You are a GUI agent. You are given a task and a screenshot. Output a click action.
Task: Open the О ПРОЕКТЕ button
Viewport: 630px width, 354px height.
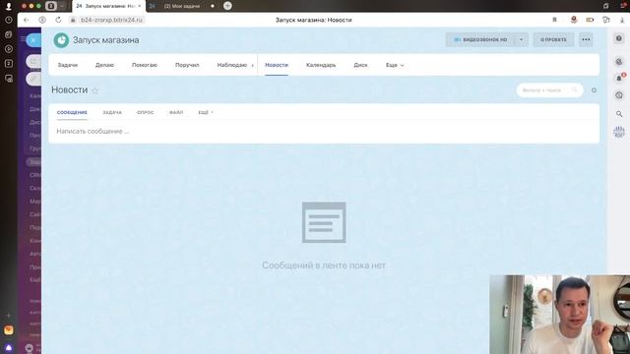pyautogui.click(x=553, y=39)
